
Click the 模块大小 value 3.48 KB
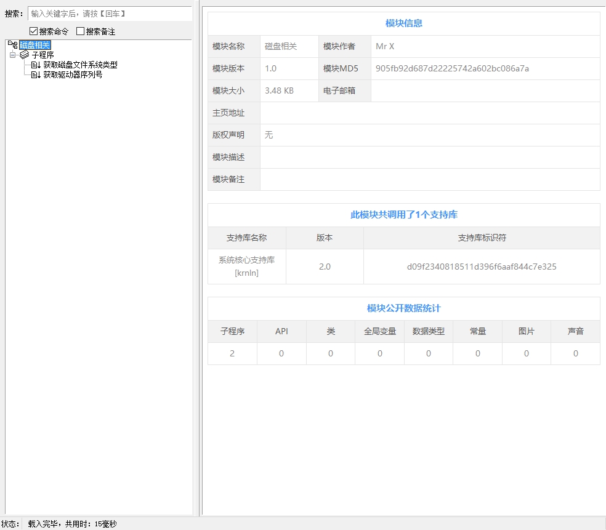tap(279, 90)
